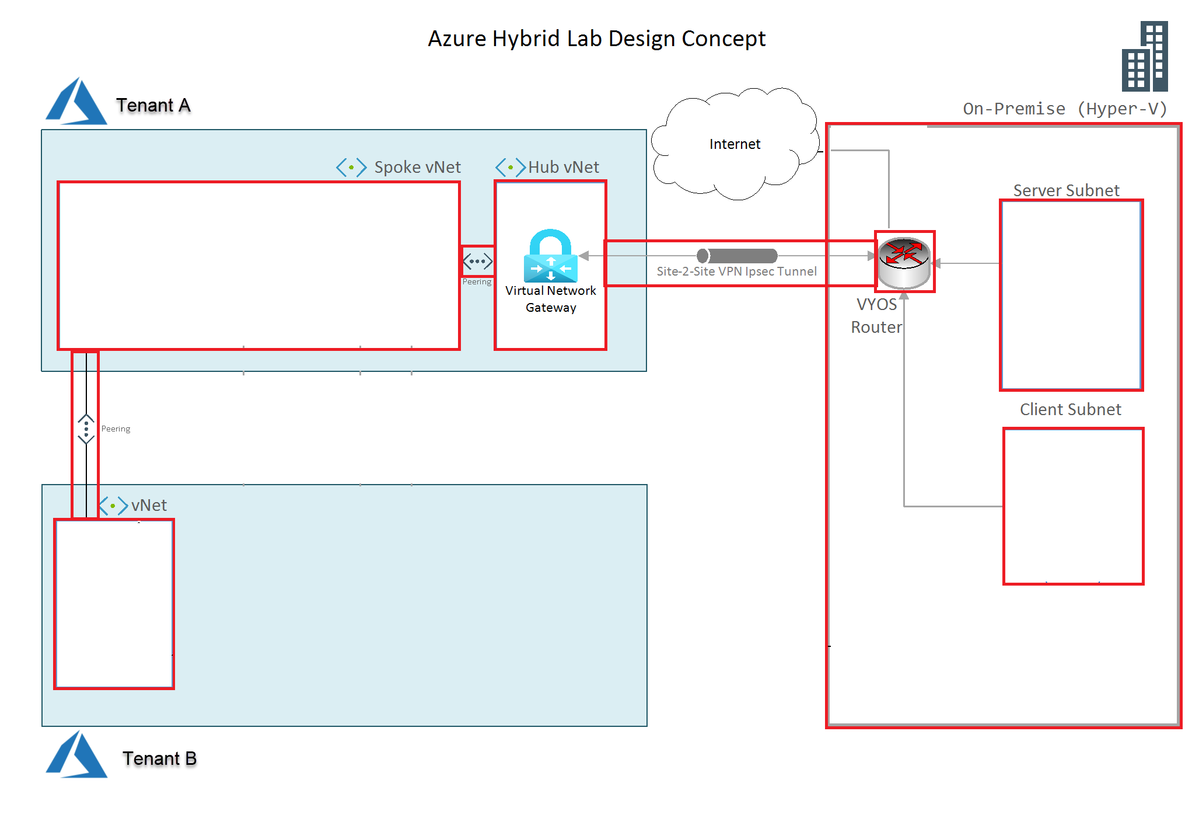
Task: Select the empty Spoke vNet box
Action: click(258, 266)
